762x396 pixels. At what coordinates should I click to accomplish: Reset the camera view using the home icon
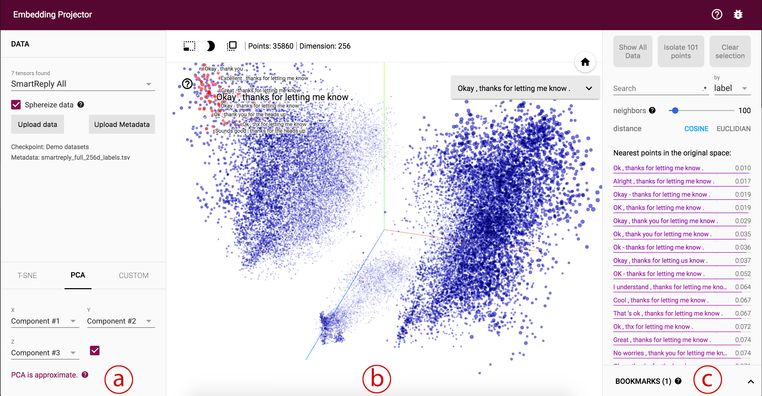[x=585, y=62]
